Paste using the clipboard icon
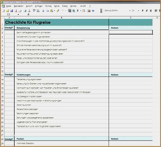The width and height of the screenshot is (161, 147). point(52,11)
